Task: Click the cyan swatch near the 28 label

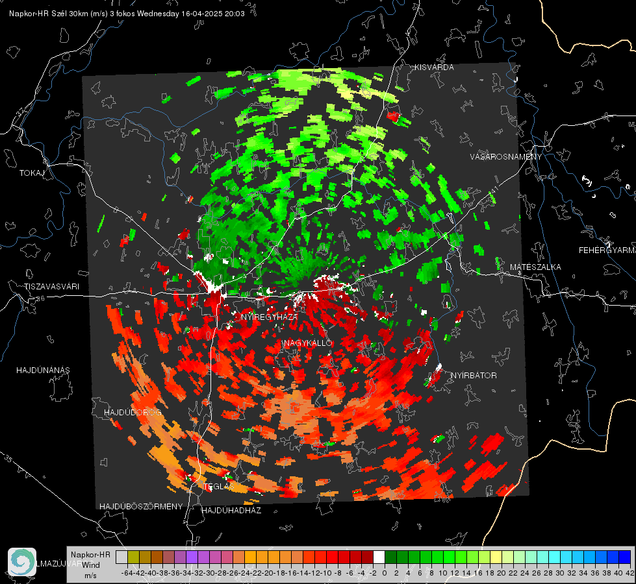Action: pyautogui.click(x=555, y=557)
